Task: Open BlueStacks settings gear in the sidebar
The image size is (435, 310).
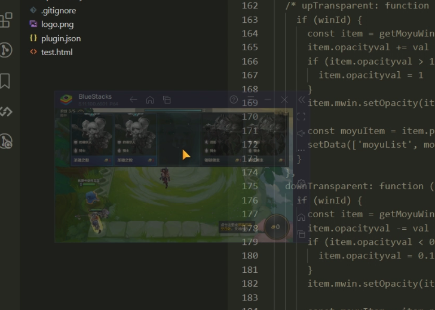Action: (301, 183)
